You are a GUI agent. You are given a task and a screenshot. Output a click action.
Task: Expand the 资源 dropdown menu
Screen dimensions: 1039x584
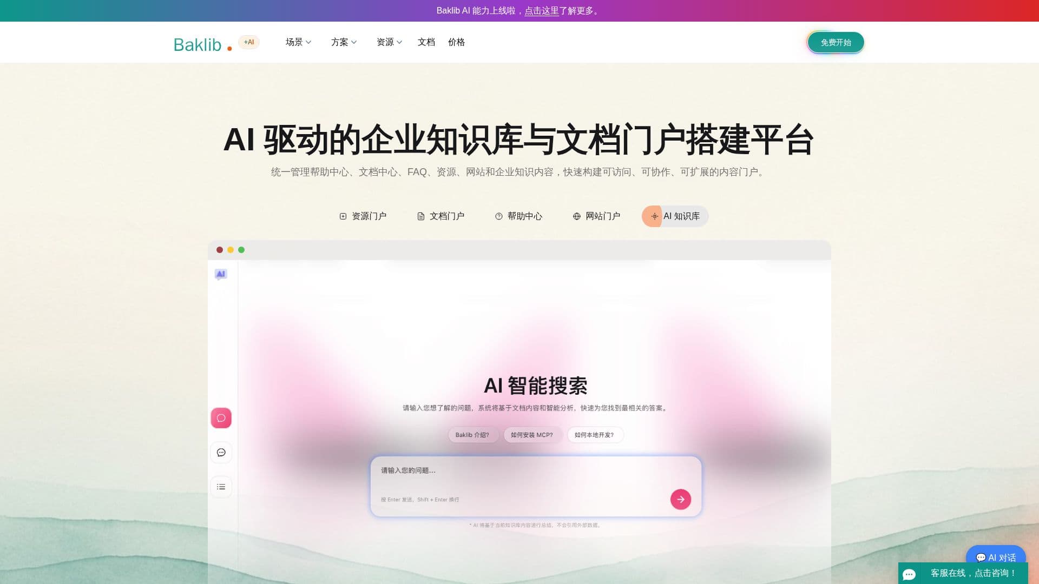pos(389,42)
